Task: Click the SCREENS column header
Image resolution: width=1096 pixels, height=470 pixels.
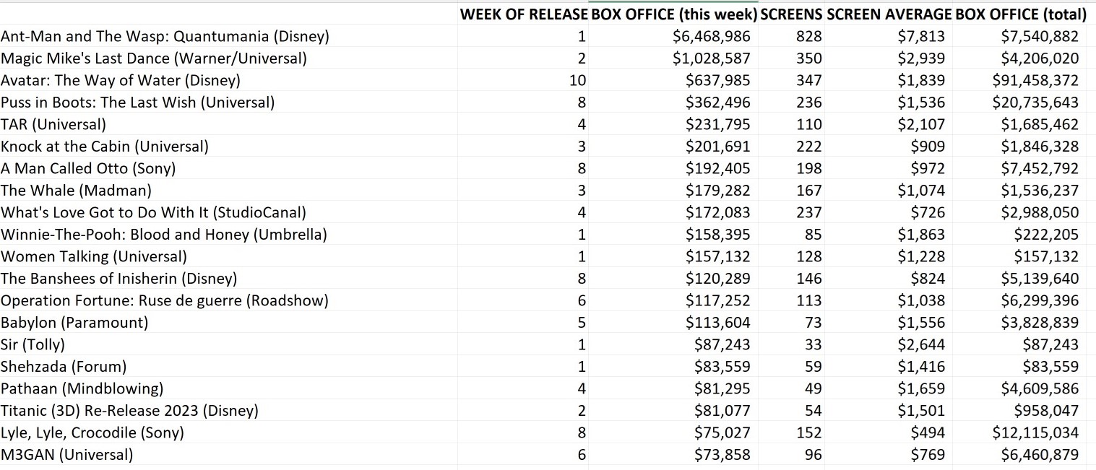Action: [791, 14]
